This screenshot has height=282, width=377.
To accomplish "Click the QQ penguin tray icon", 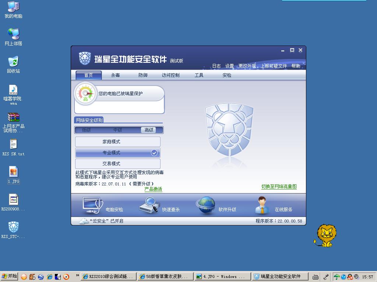I will coord(350,277).
